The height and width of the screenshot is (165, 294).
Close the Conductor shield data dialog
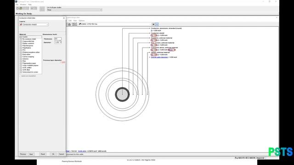[x=64, y=18]
